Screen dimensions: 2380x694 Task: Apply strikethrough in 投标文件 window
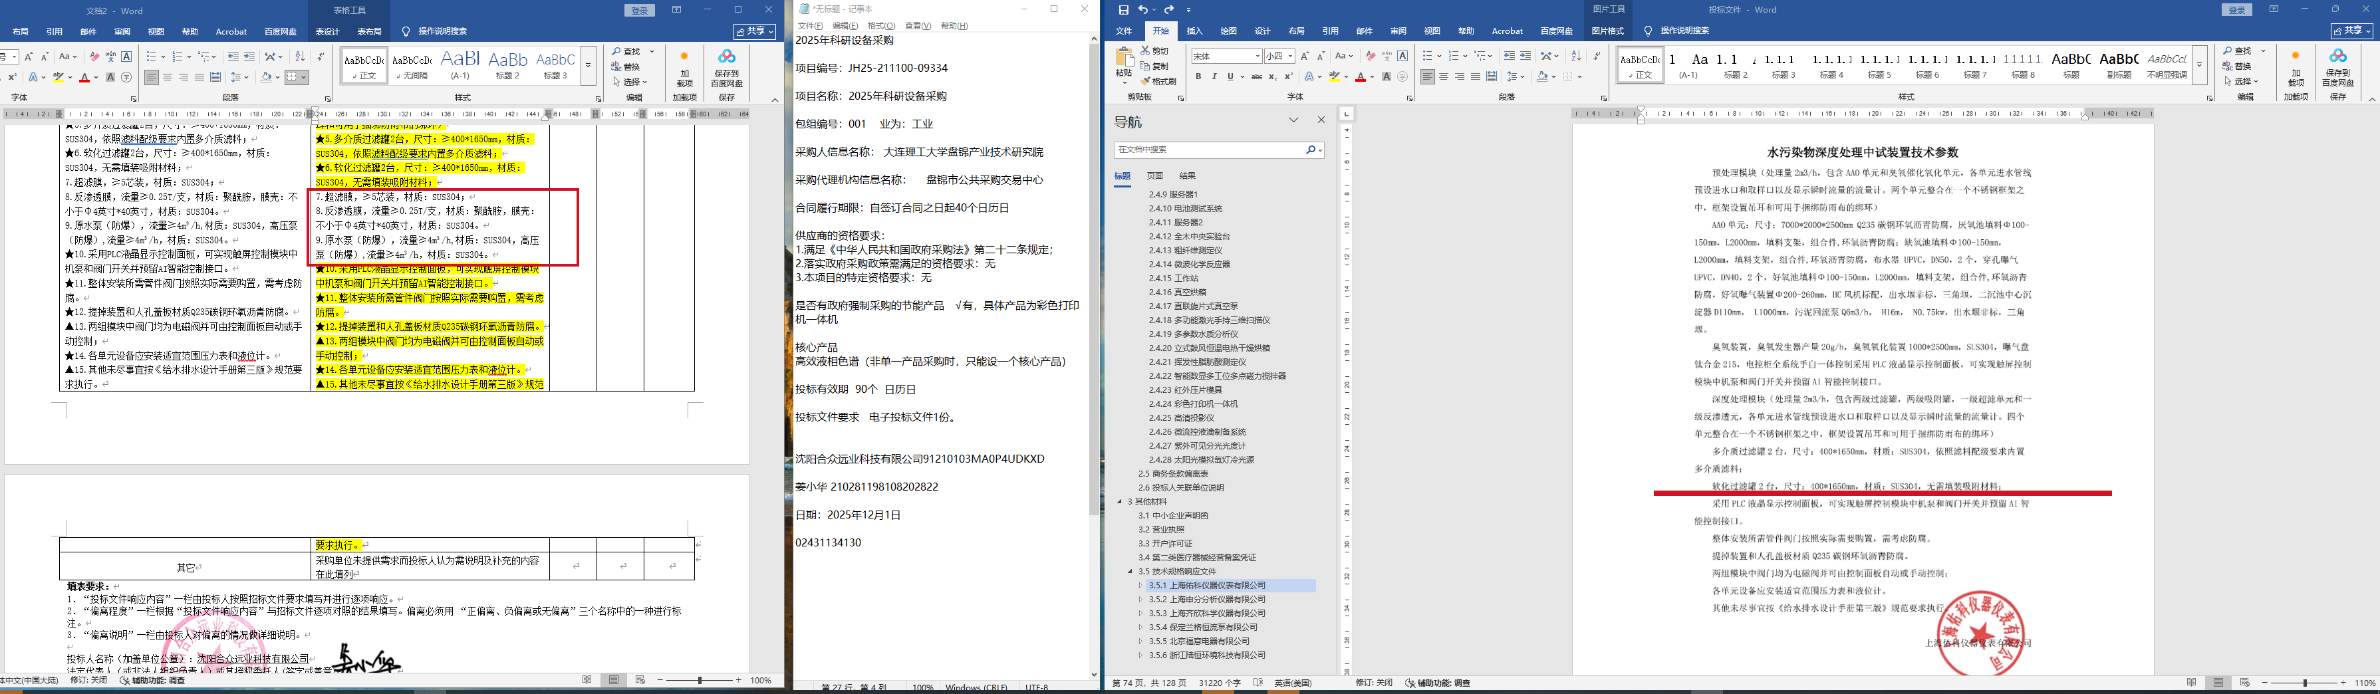tap(1257, 76)
